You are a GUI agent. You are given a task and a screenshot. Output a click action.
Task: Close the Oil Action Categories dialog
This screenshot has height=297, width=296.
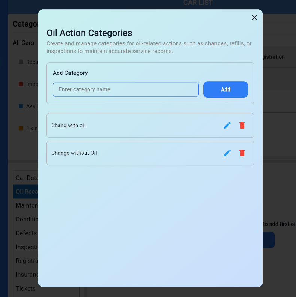[254, 18]
